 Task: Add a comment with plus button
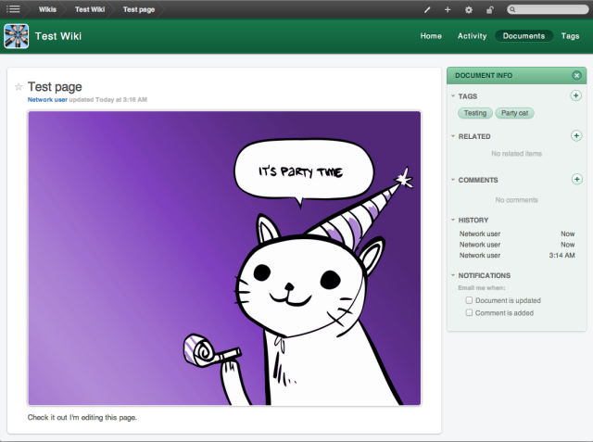[576, 179]
